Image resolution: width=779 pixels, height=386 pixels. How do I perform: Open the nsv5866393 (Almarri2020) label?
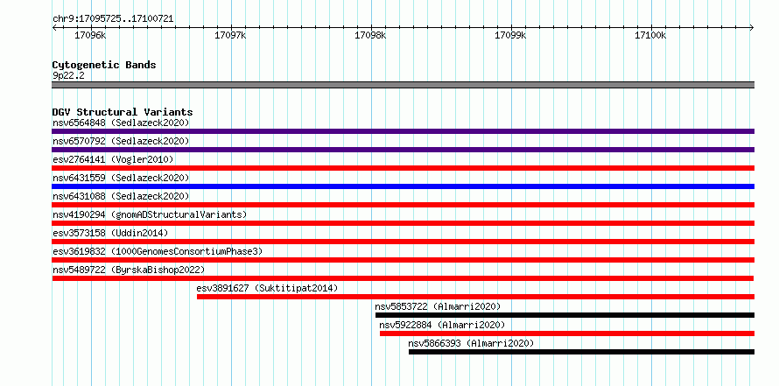[x=471, y=343]
